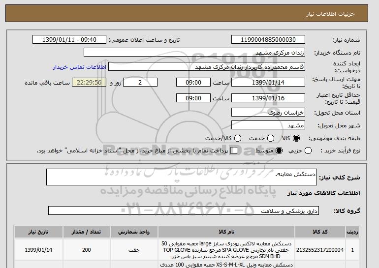Image resolution: width=379 pixels, height=268 pixels.
Task: Click the تعداد / مقدار column header
Action: pos(86,232)
